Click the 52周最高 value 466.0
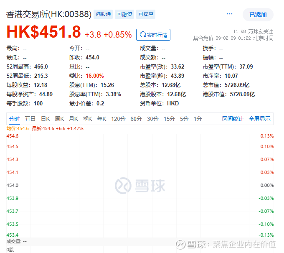The width and height of the screenshot is (284, 253). point(41,66)
